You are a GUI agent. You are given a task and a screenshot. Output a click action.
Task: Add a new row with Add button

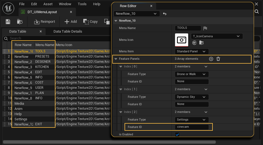pos(70,22)
